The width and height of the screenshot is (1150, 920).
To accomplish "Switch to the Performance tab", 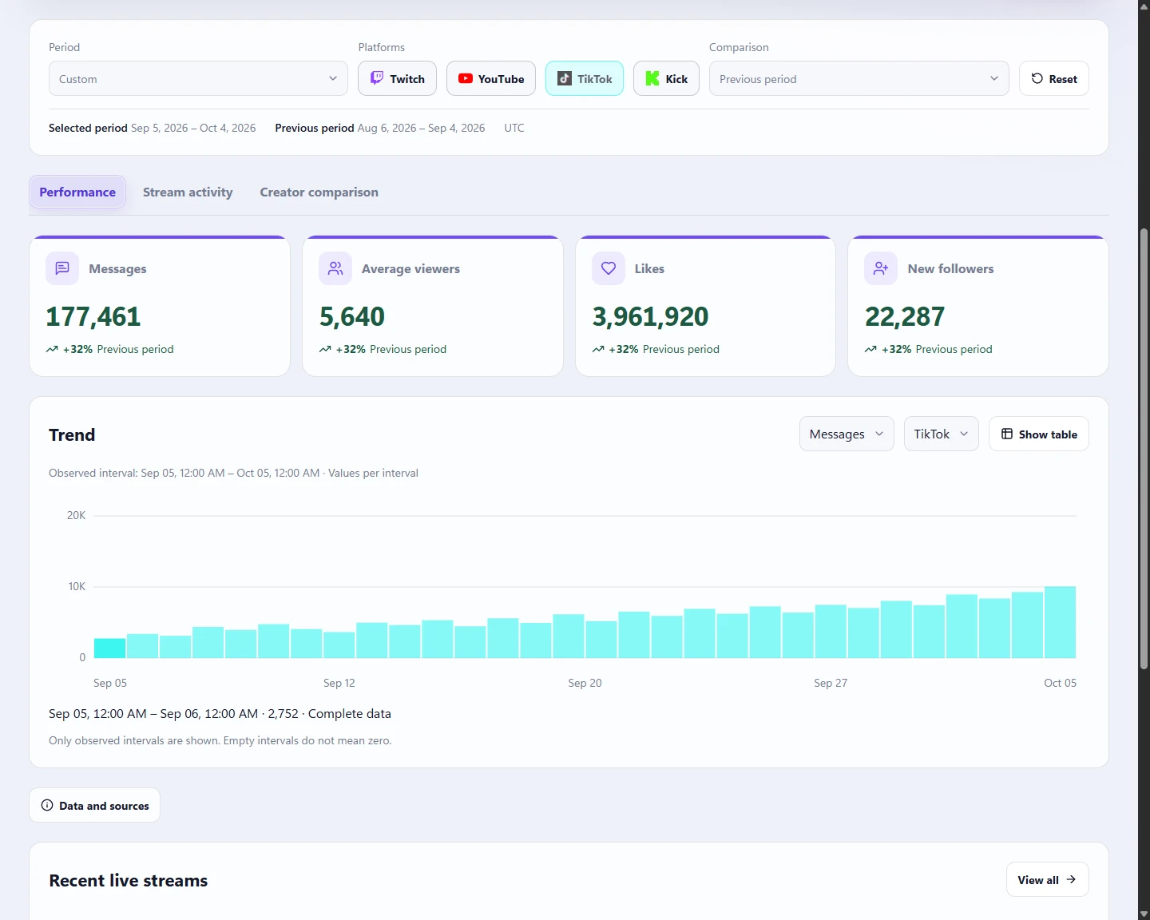I will click(77, 192).
